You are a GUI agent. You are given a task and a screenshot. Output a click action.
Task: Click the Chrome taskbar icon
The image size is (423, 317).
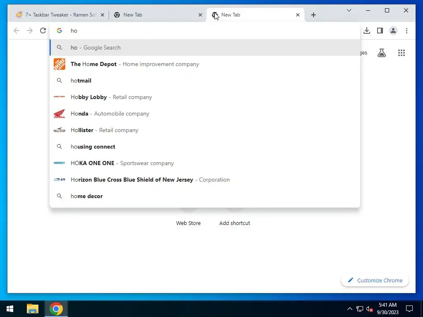pyautogui.click(x=56, y=309)
